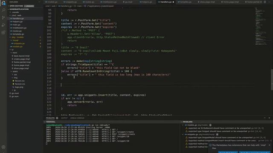This screenshot has width=273, height=153.
Task: Select the Problems panel tab
Action: coord(50,118)
